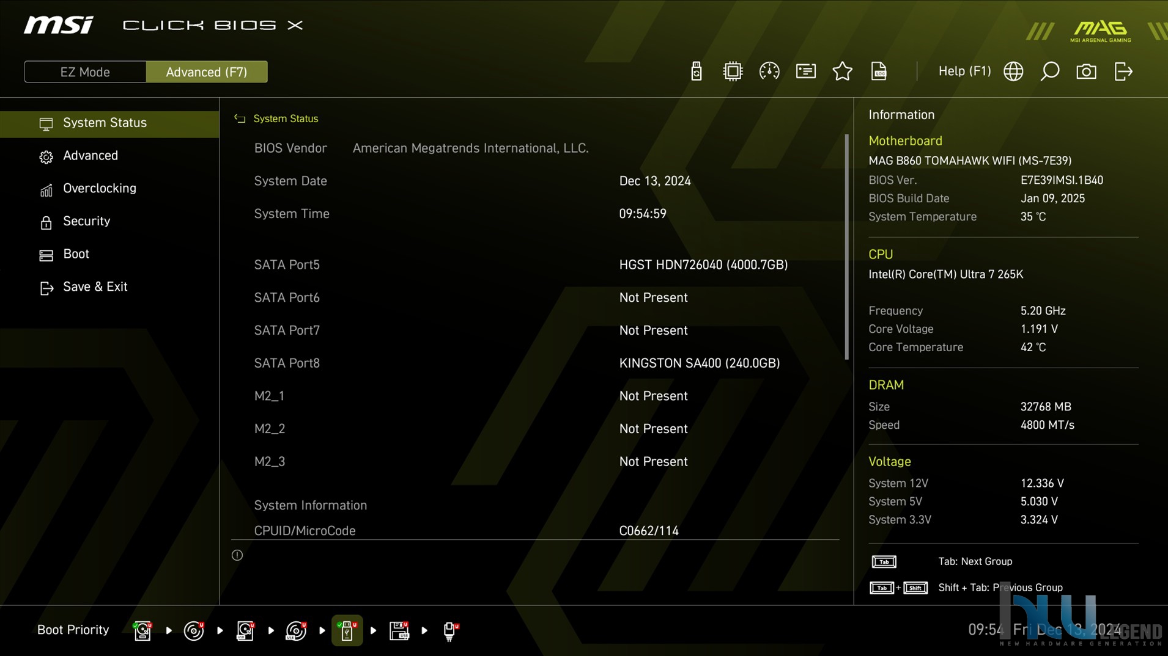Click the DRAM Speed value 4800 MT/s
The image size is (1168, 656).
(x=1047, y=425)
